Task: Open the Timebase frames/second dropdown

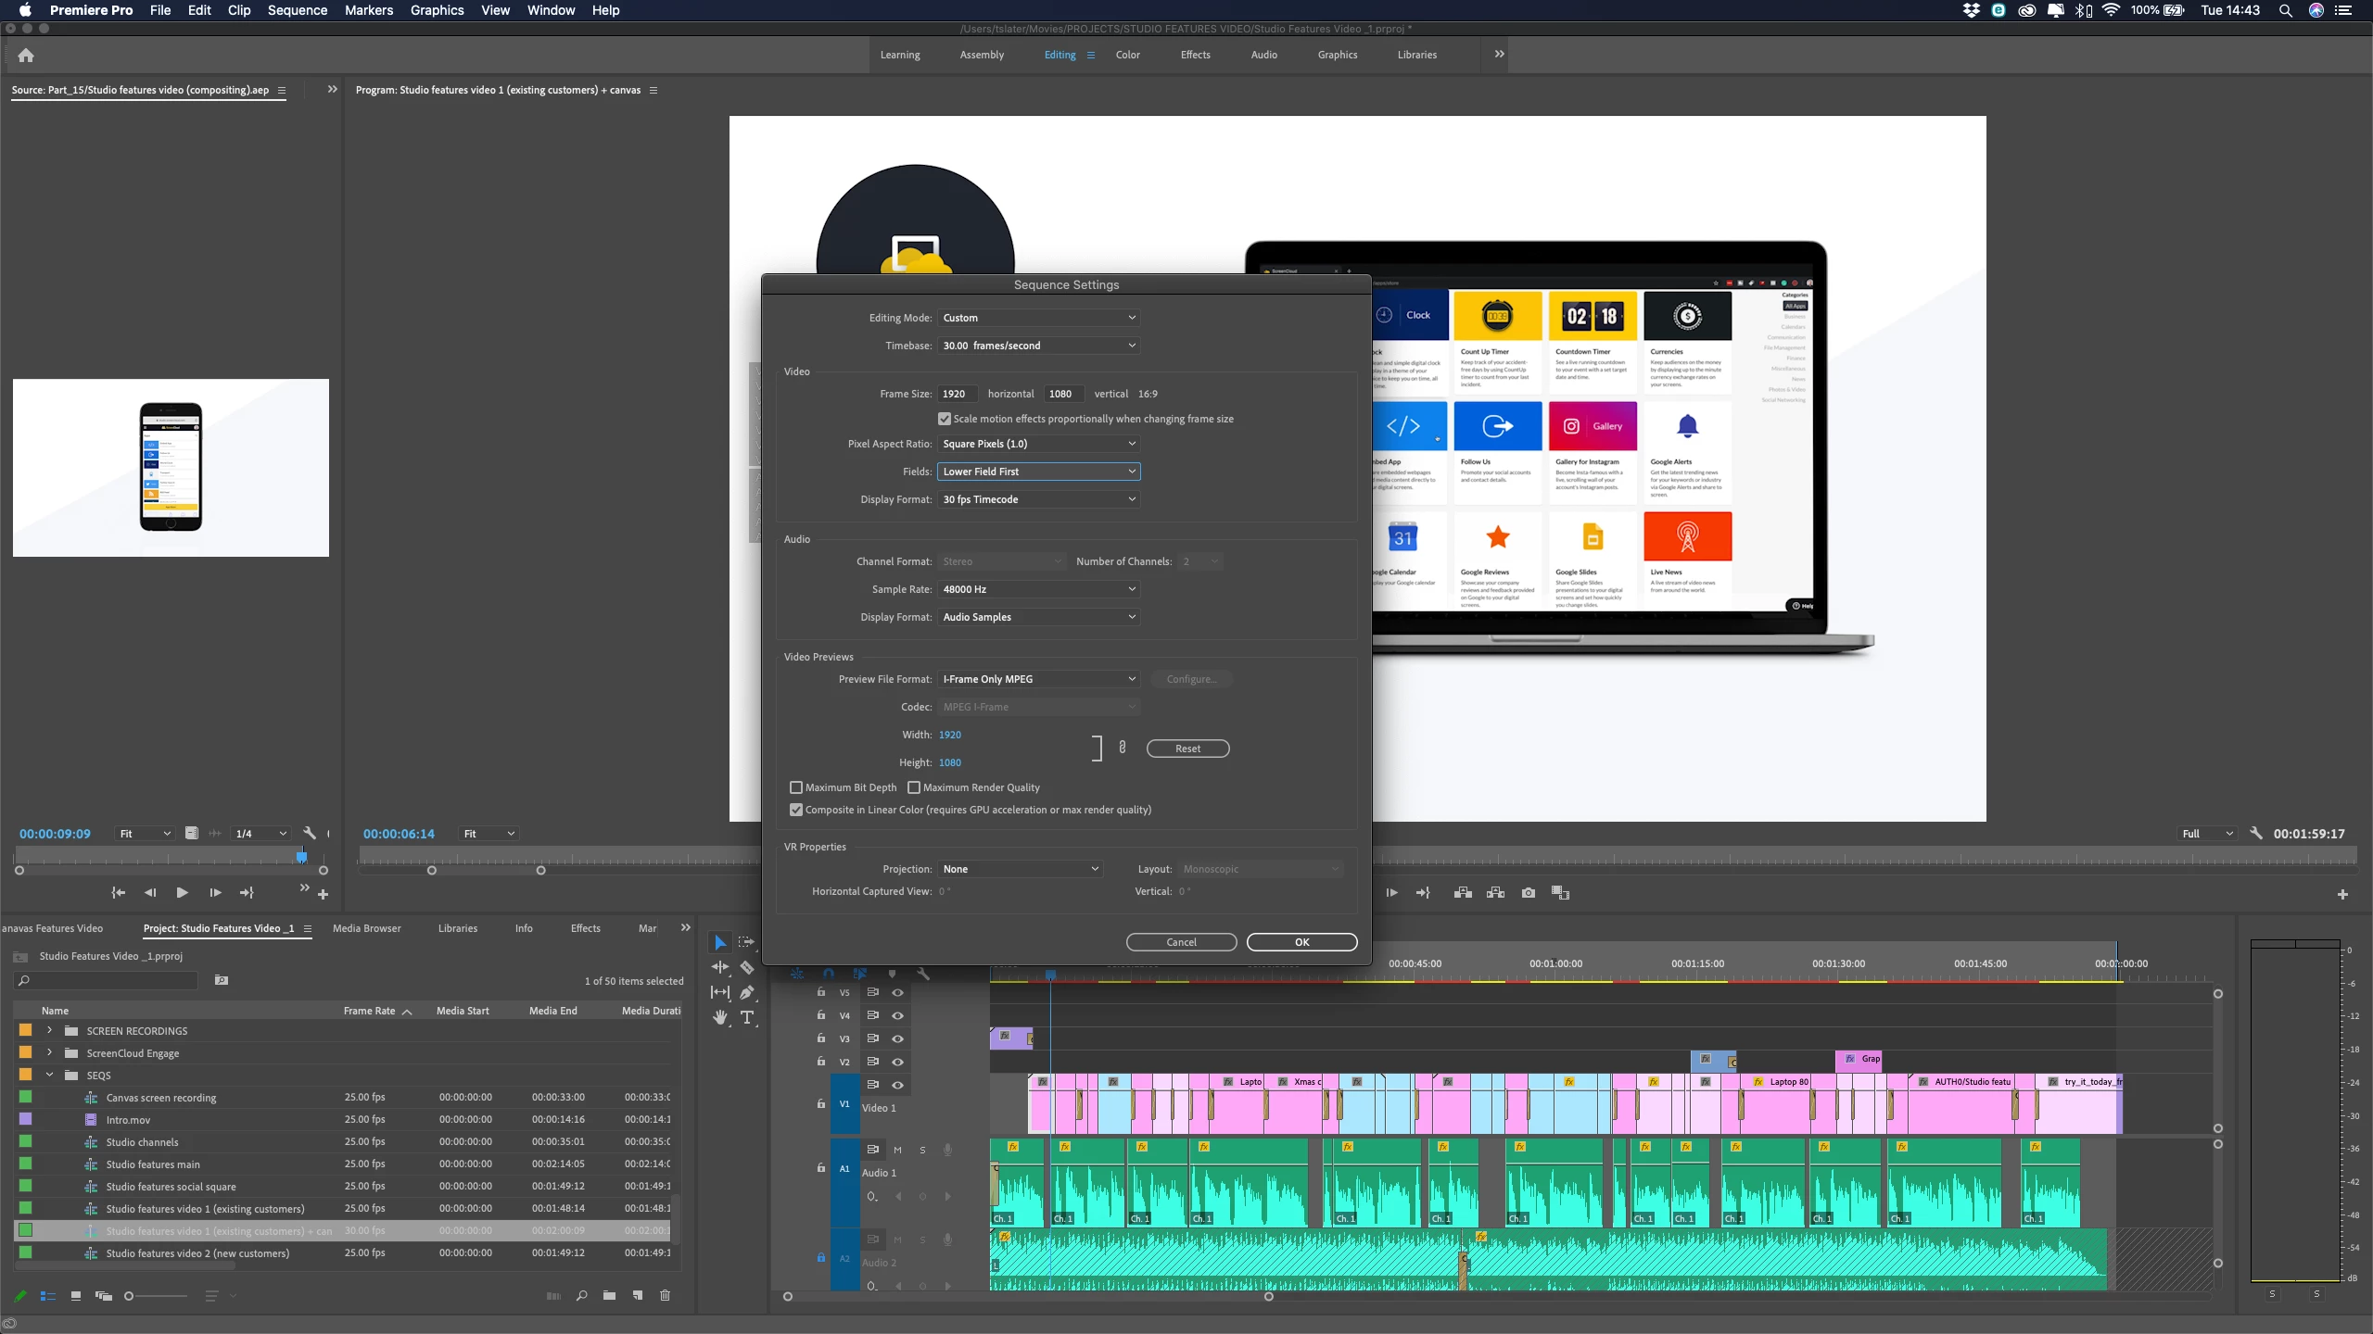Action: point(1038,346)
